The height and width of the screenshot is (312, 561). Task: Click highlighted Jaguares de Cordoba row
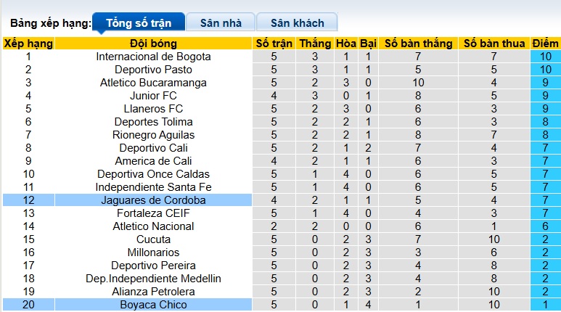point(153,200)
